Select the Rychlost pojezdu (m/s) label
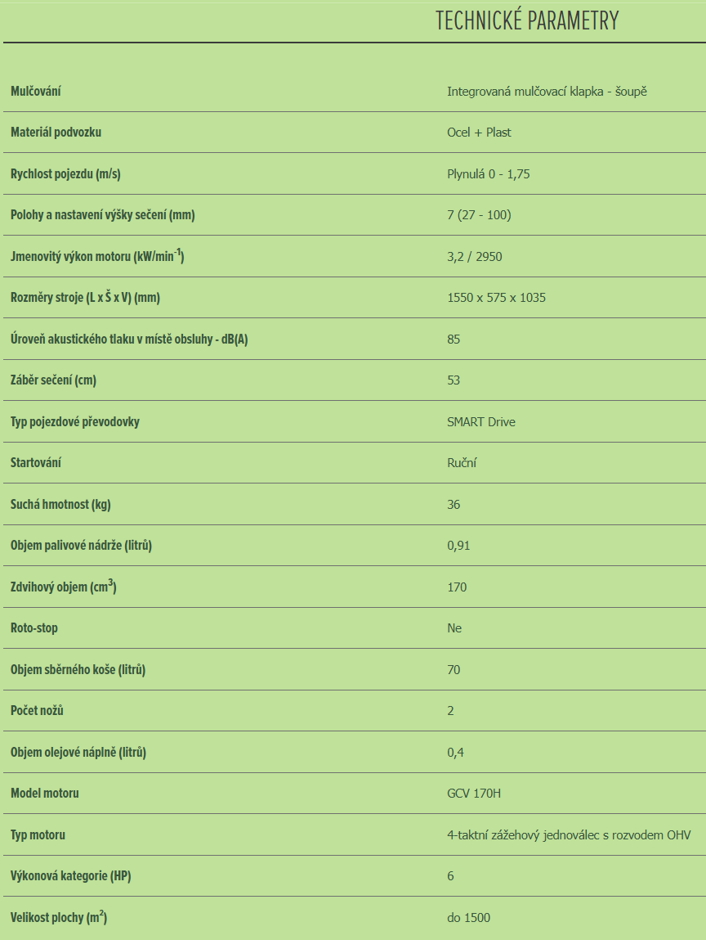This screenshot has width=706, height=940. [65, 174]
